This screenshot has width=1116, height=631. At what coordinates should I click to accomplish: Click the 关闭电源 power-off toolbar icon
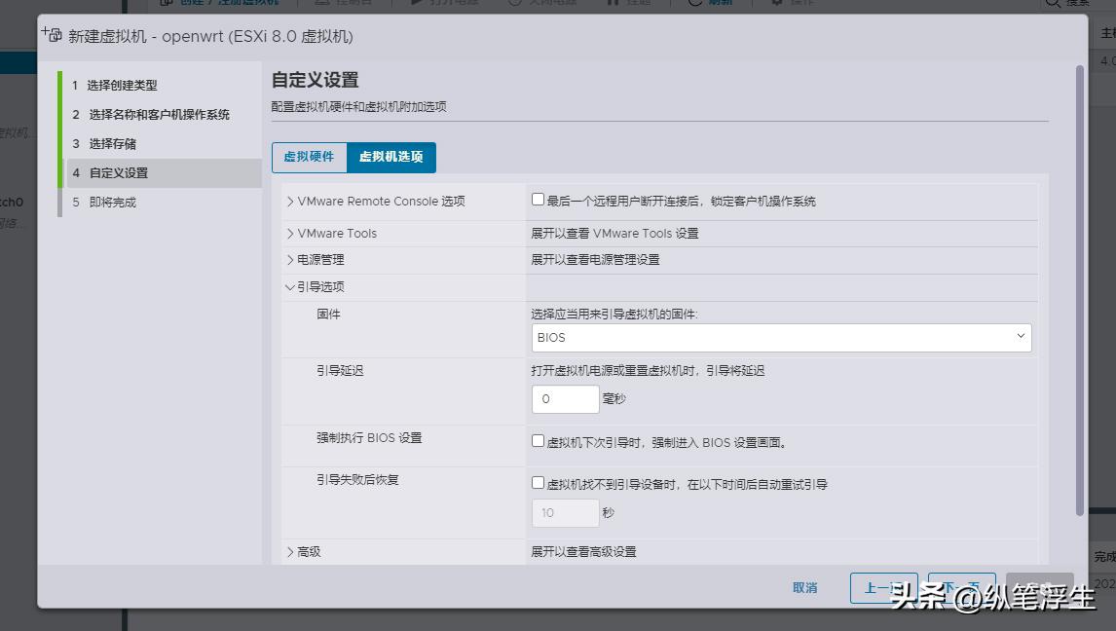511,3
